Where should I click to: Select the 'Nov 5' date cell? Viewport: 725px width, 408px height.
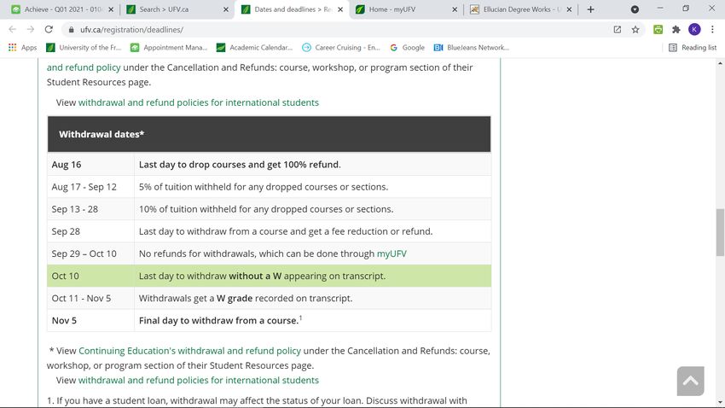pos(90,320)
